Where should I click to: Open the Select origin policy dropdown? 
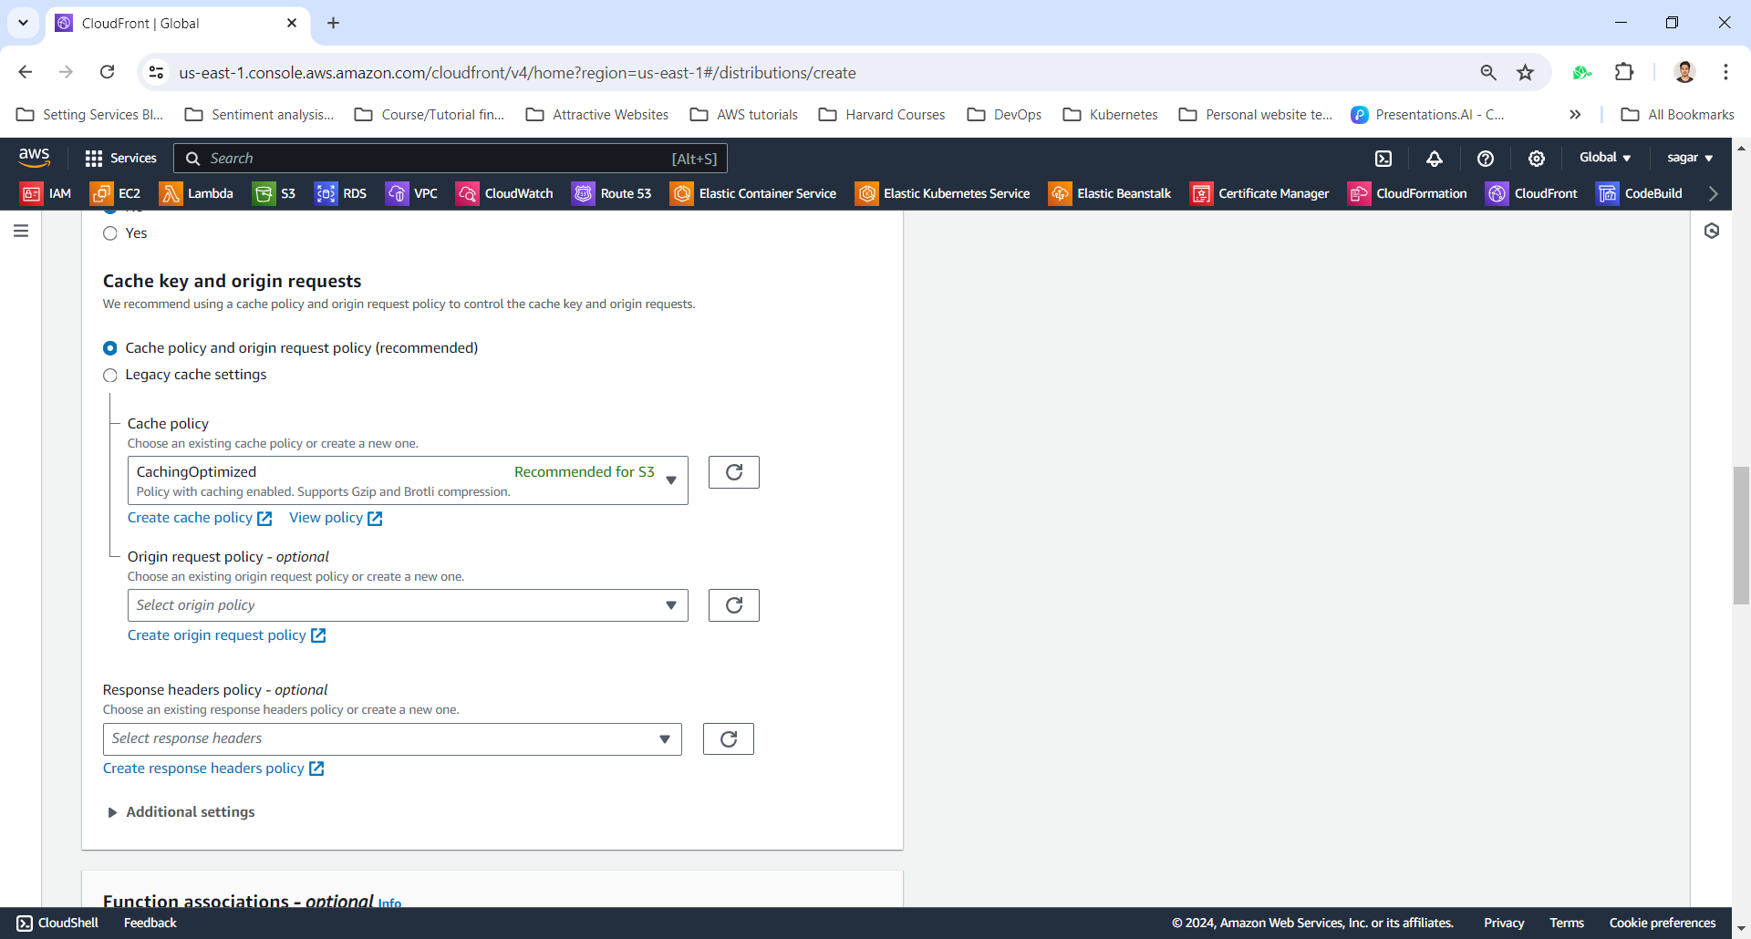coord(407,605)
